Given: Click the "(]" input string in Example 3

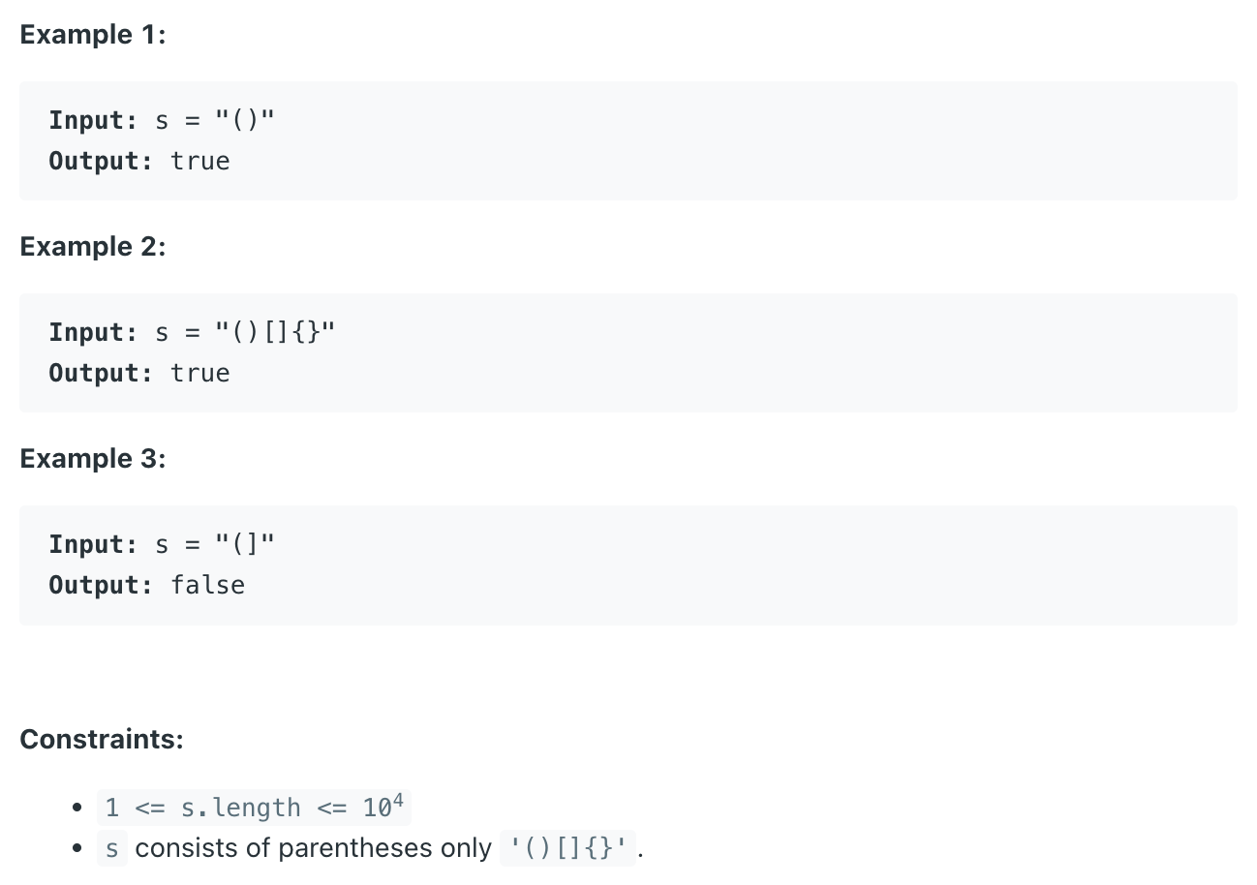Looking at the screenshot, I should tap(245, 544).
